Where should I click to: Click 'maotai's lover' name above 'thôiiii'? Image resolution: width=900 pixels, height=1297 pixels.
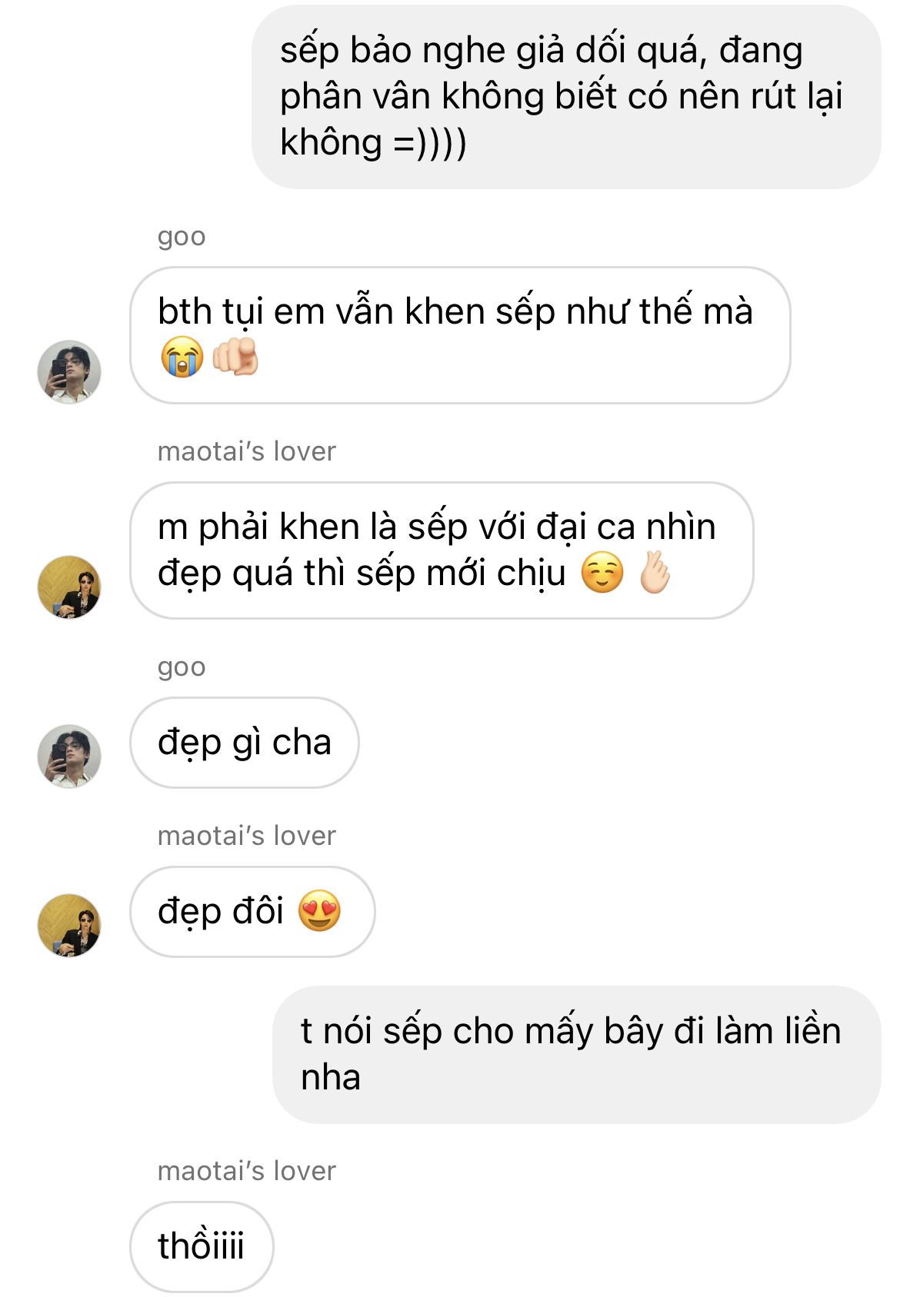point(247,1171)
